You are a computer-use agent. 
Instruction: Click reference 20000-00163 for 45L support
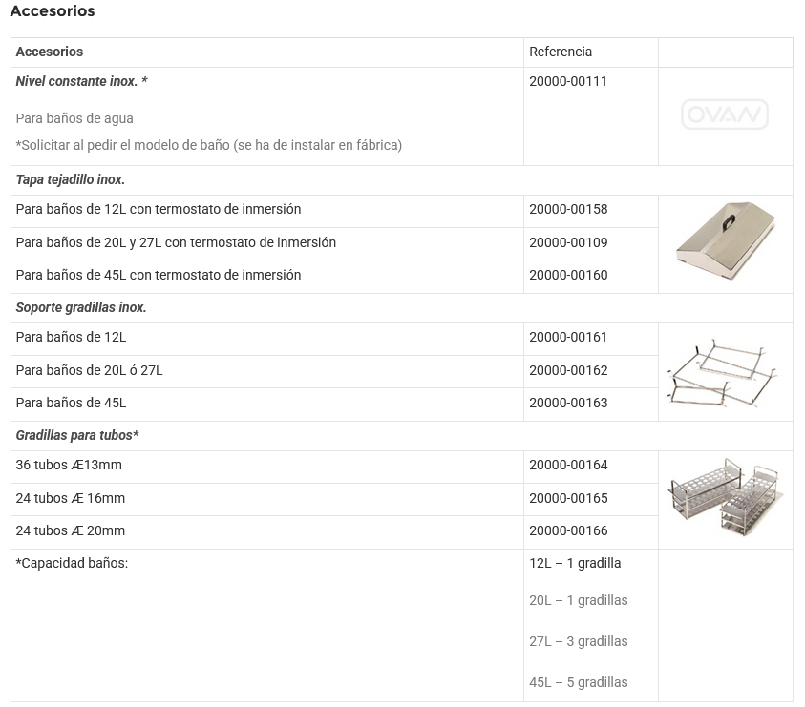pos(568,404)
